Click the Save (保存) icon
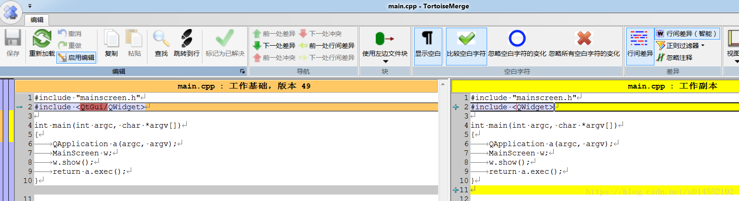 tap(13, 43)
